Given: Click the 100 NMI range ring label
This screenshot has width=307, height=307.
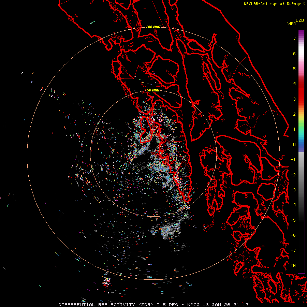Looking at the screenshot, I should click(153, 27).
